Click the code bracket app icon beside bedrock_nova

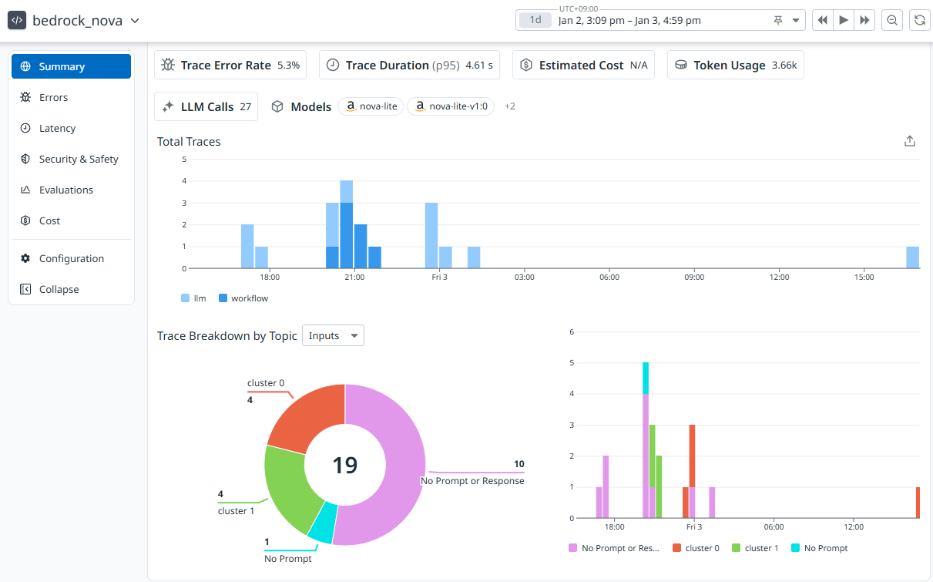17,20
